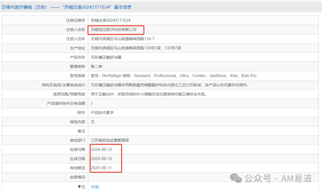
Task: Click the 备注 label
Action: [81, 131]
